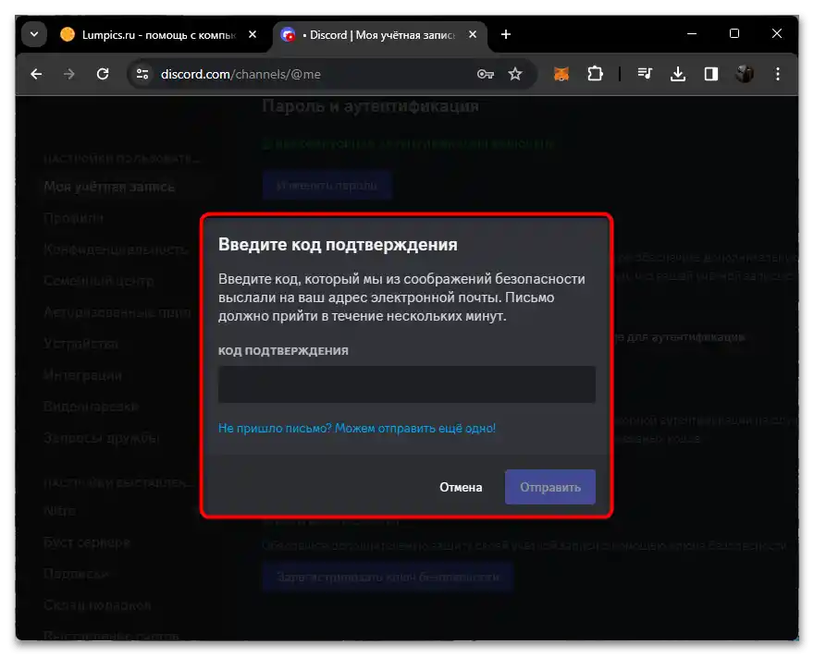Open Chrome three-dot menu
The width and height of the screenshot is (814, 656).
[x=778, y=74]
